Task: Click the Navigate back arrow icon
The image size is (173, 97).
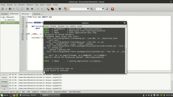Action: 38,9
